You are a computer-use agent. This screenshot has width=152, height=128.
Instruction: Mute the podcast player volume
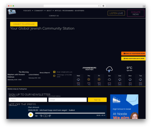click(36, 116)
